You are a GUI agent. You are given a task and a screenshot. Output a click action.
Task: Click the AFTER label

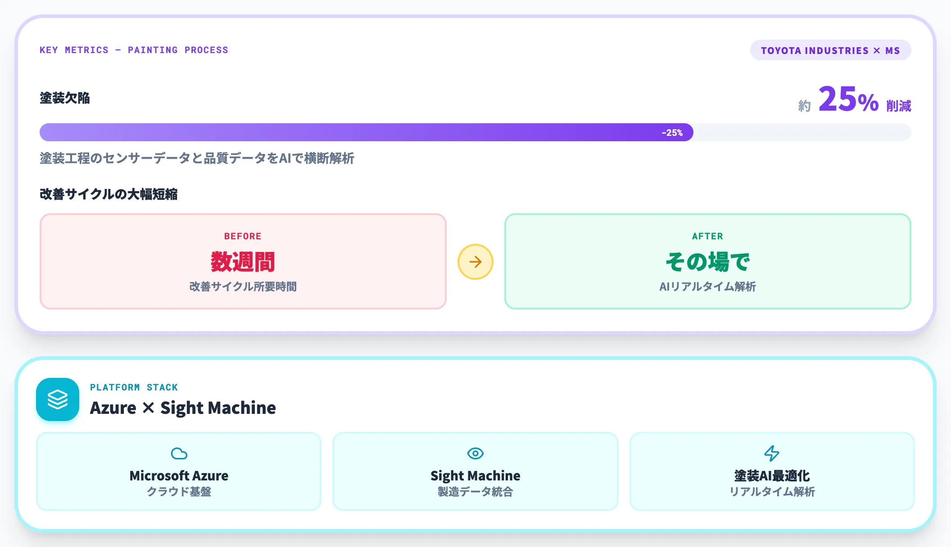pyautogui.click(x=708, y=236)
